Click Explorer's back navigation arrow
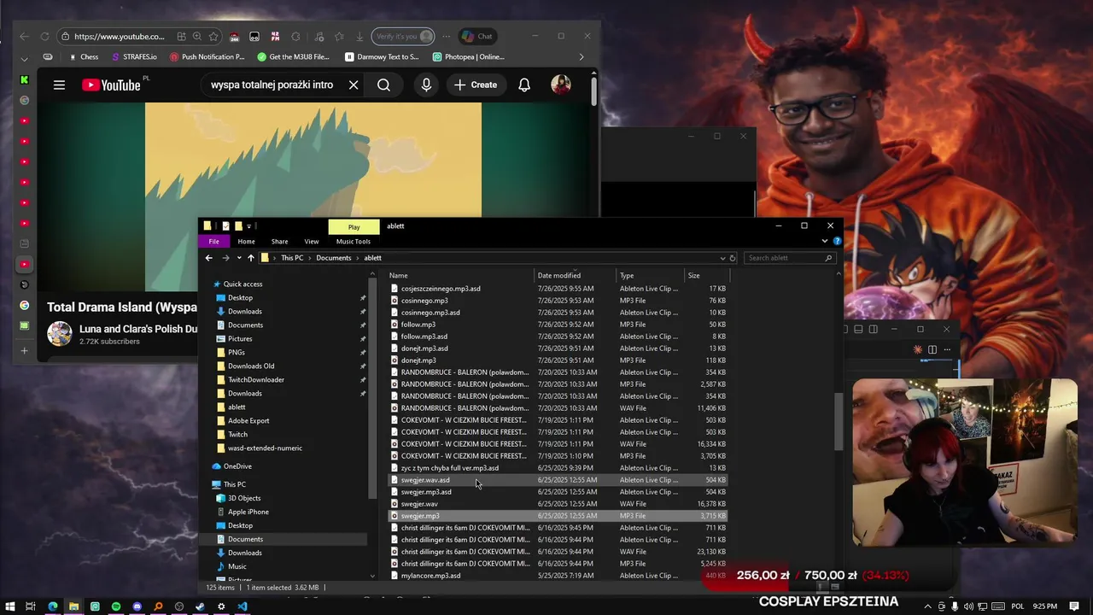1093x615 pixels. 209,258
